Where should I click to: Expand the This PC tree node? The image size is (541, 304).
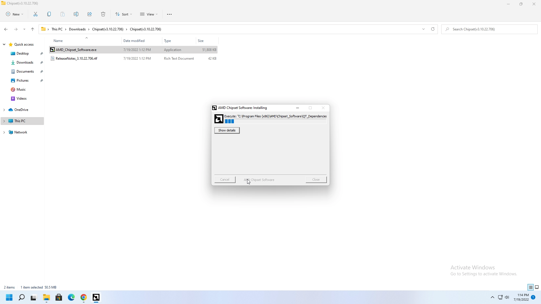4,121
